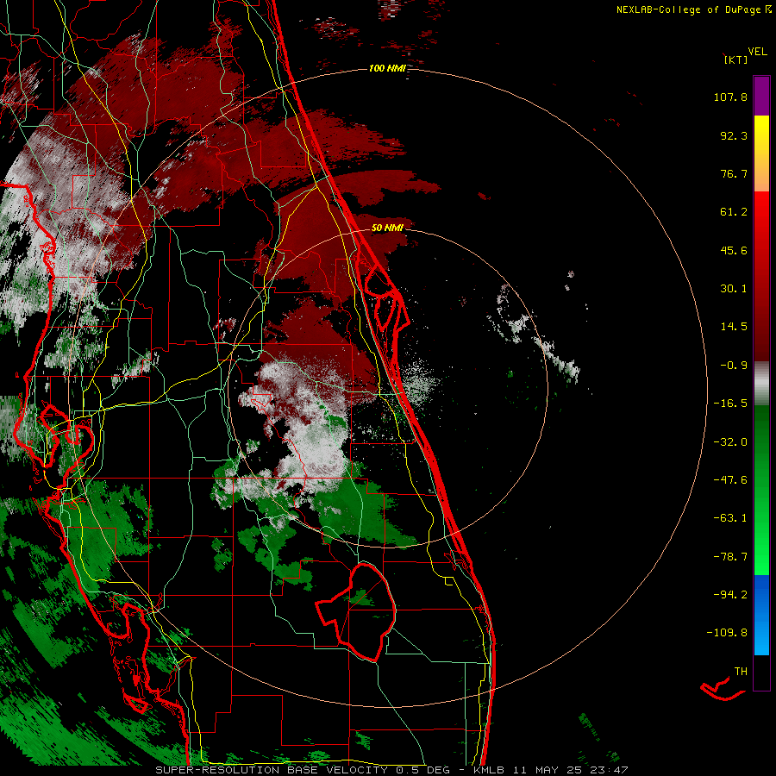Click the 45.6 scale value

(734, 250)
